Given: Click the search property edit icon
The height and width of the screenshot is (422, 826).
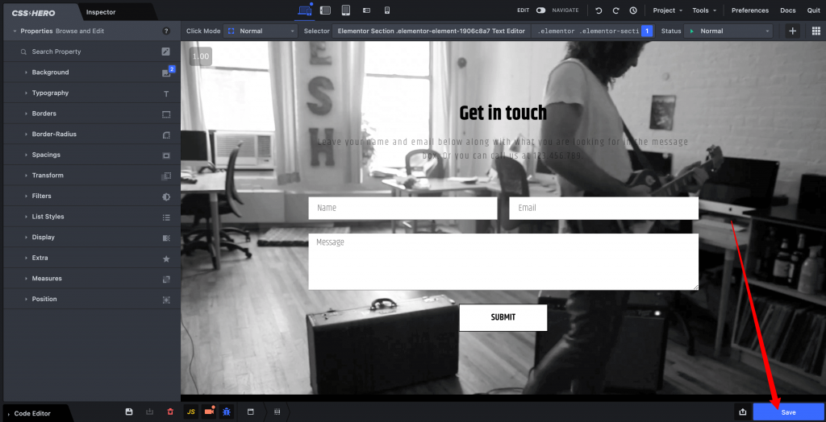Looking at the screenshot, I should [166, 52].
